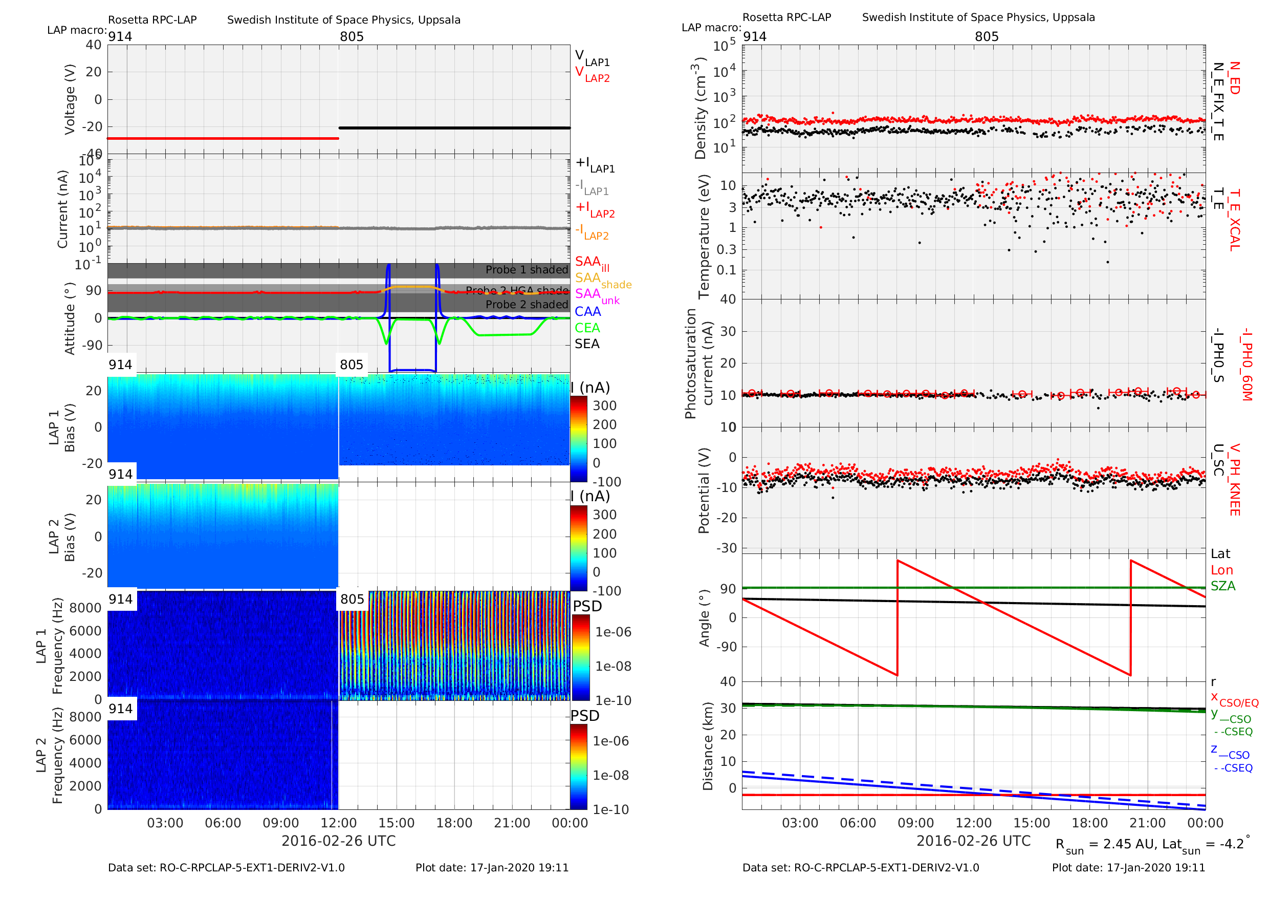Click the red +I_LAP2 legend label
This screenshot has height=898, width=1269.
[x=595, y=209]
